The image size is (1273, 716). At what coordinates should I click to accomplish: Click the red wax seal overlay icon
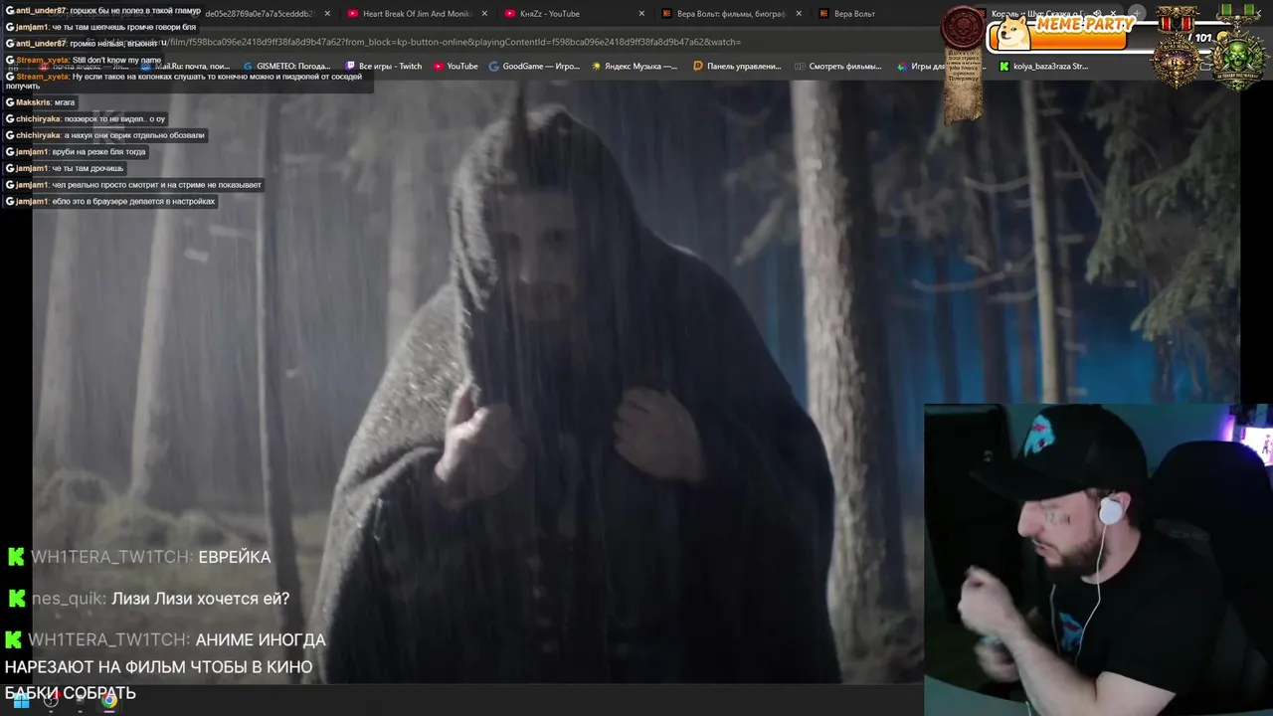[x=963, y=28]
